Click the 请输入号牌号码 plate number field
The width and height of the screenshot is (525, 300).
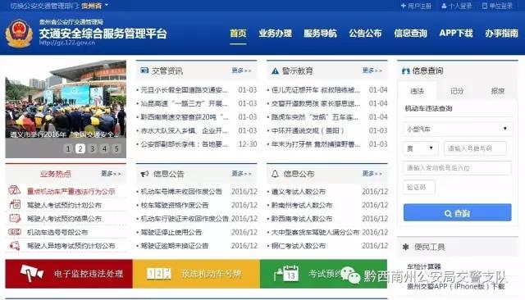[475, 148]
